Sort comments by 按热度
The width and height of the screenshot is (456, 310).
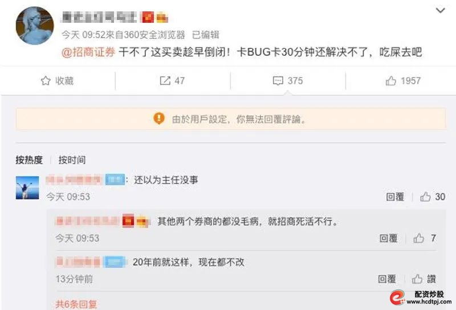click(x=29, y=160)
